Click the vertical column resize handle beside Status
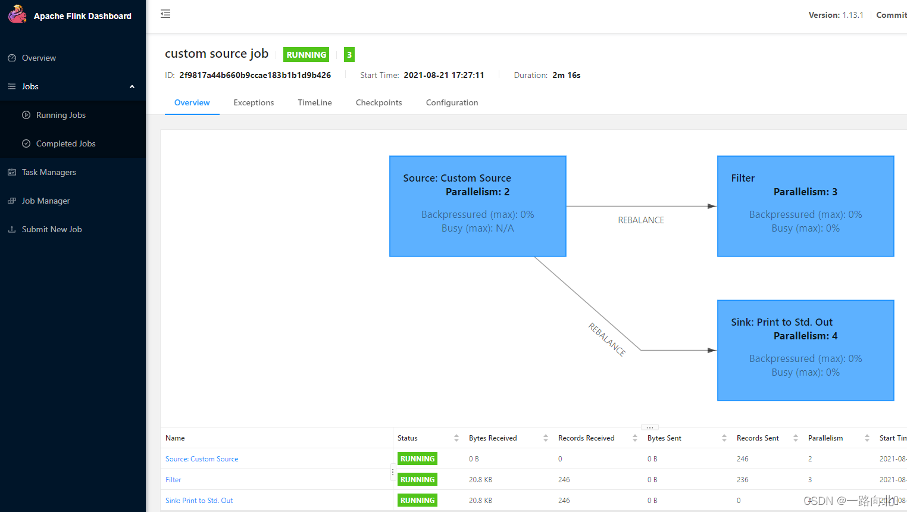This screenshot has width=907, height=512. pos(393,473)
